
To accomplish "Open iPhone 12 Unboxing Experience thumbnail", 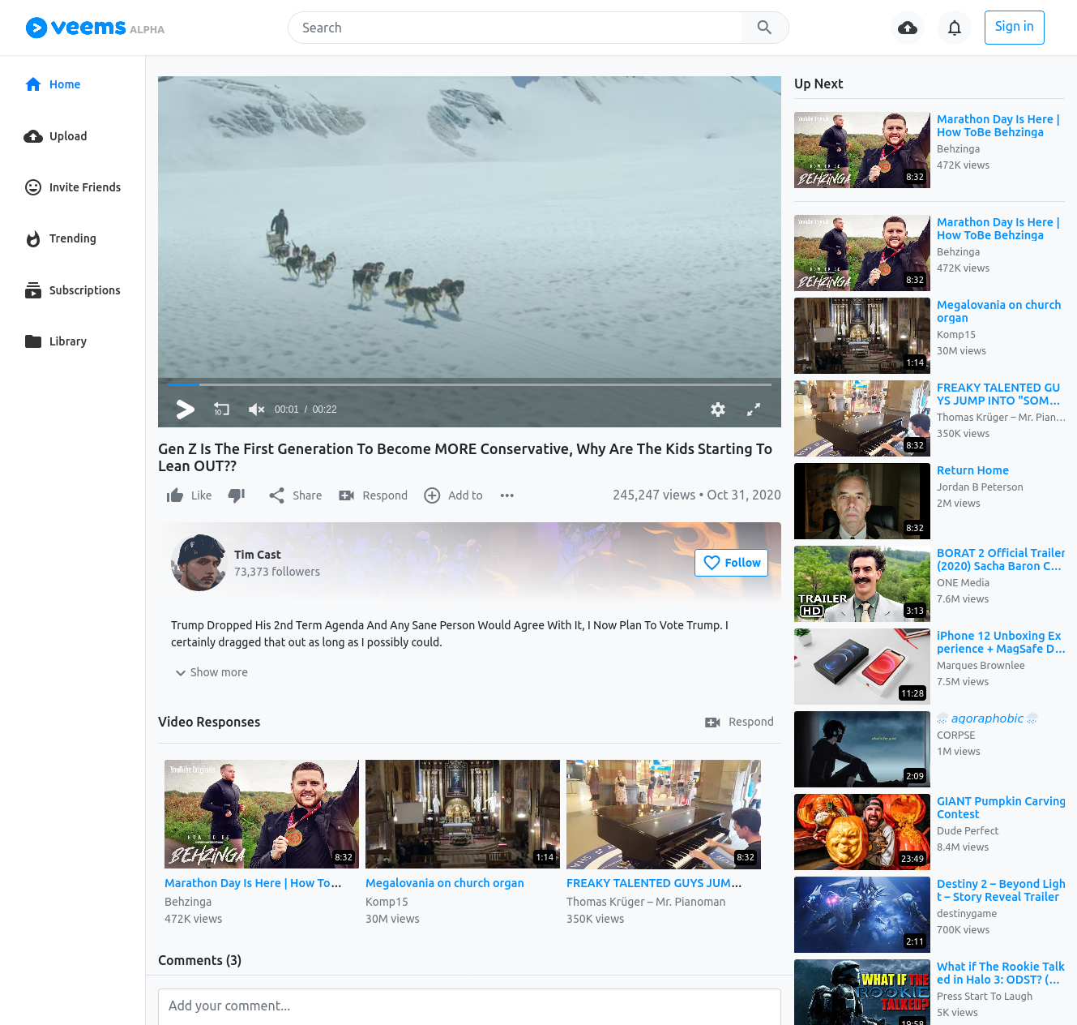I will pos(862,667).
